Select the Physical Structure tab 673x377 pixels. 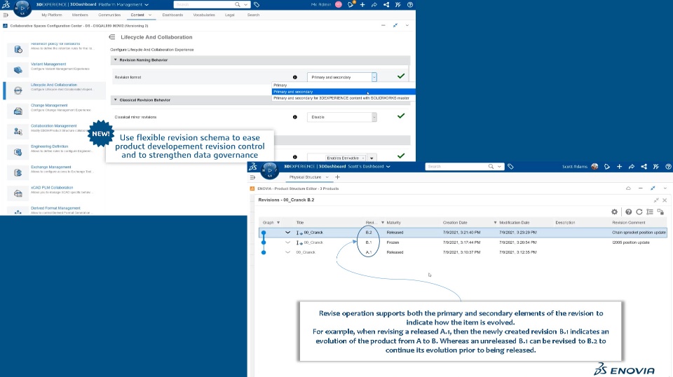(305, 177)
